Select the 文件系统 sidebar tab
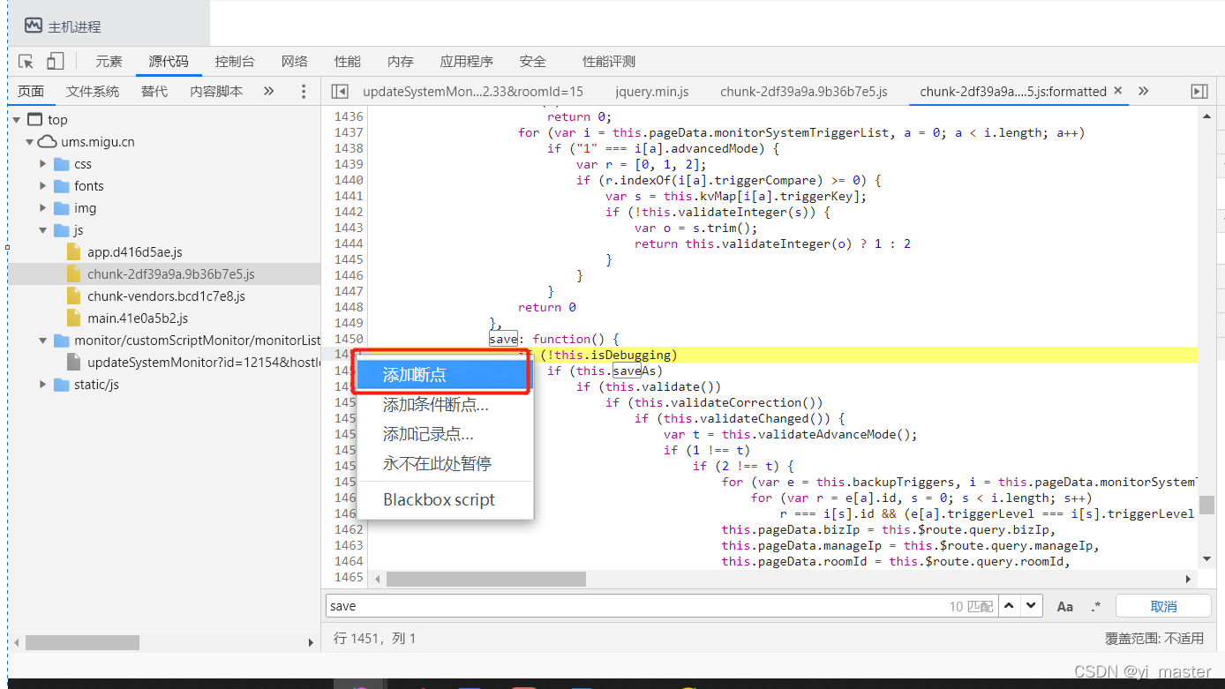The height and width of the screenshot is (689, 1225). coord(93,91)
